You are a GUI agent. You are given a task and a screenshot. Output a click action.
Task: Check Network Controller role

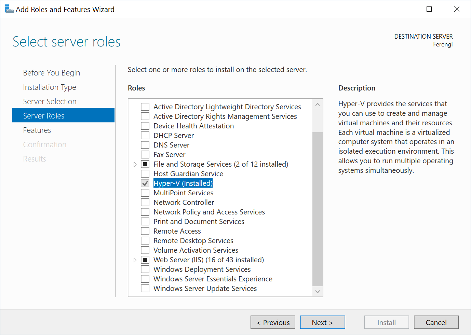[145, 203]
